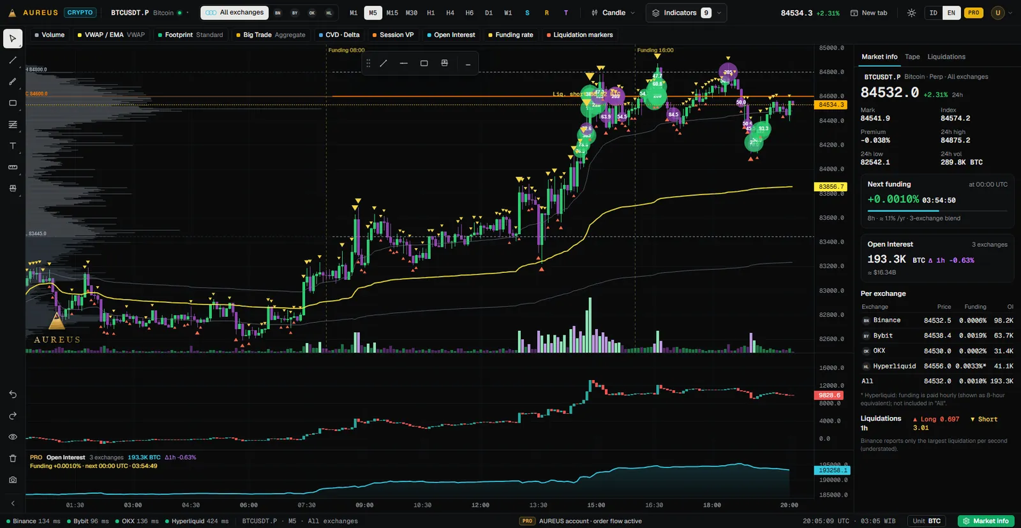Select the trend line tool in left sidebar

(13, 60)
